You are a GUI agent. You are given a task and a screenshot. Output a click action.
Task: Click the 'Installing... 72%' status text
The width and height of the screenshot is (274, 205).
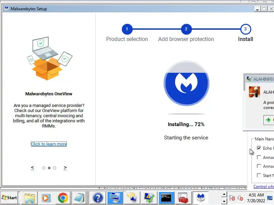pos(186,124)
